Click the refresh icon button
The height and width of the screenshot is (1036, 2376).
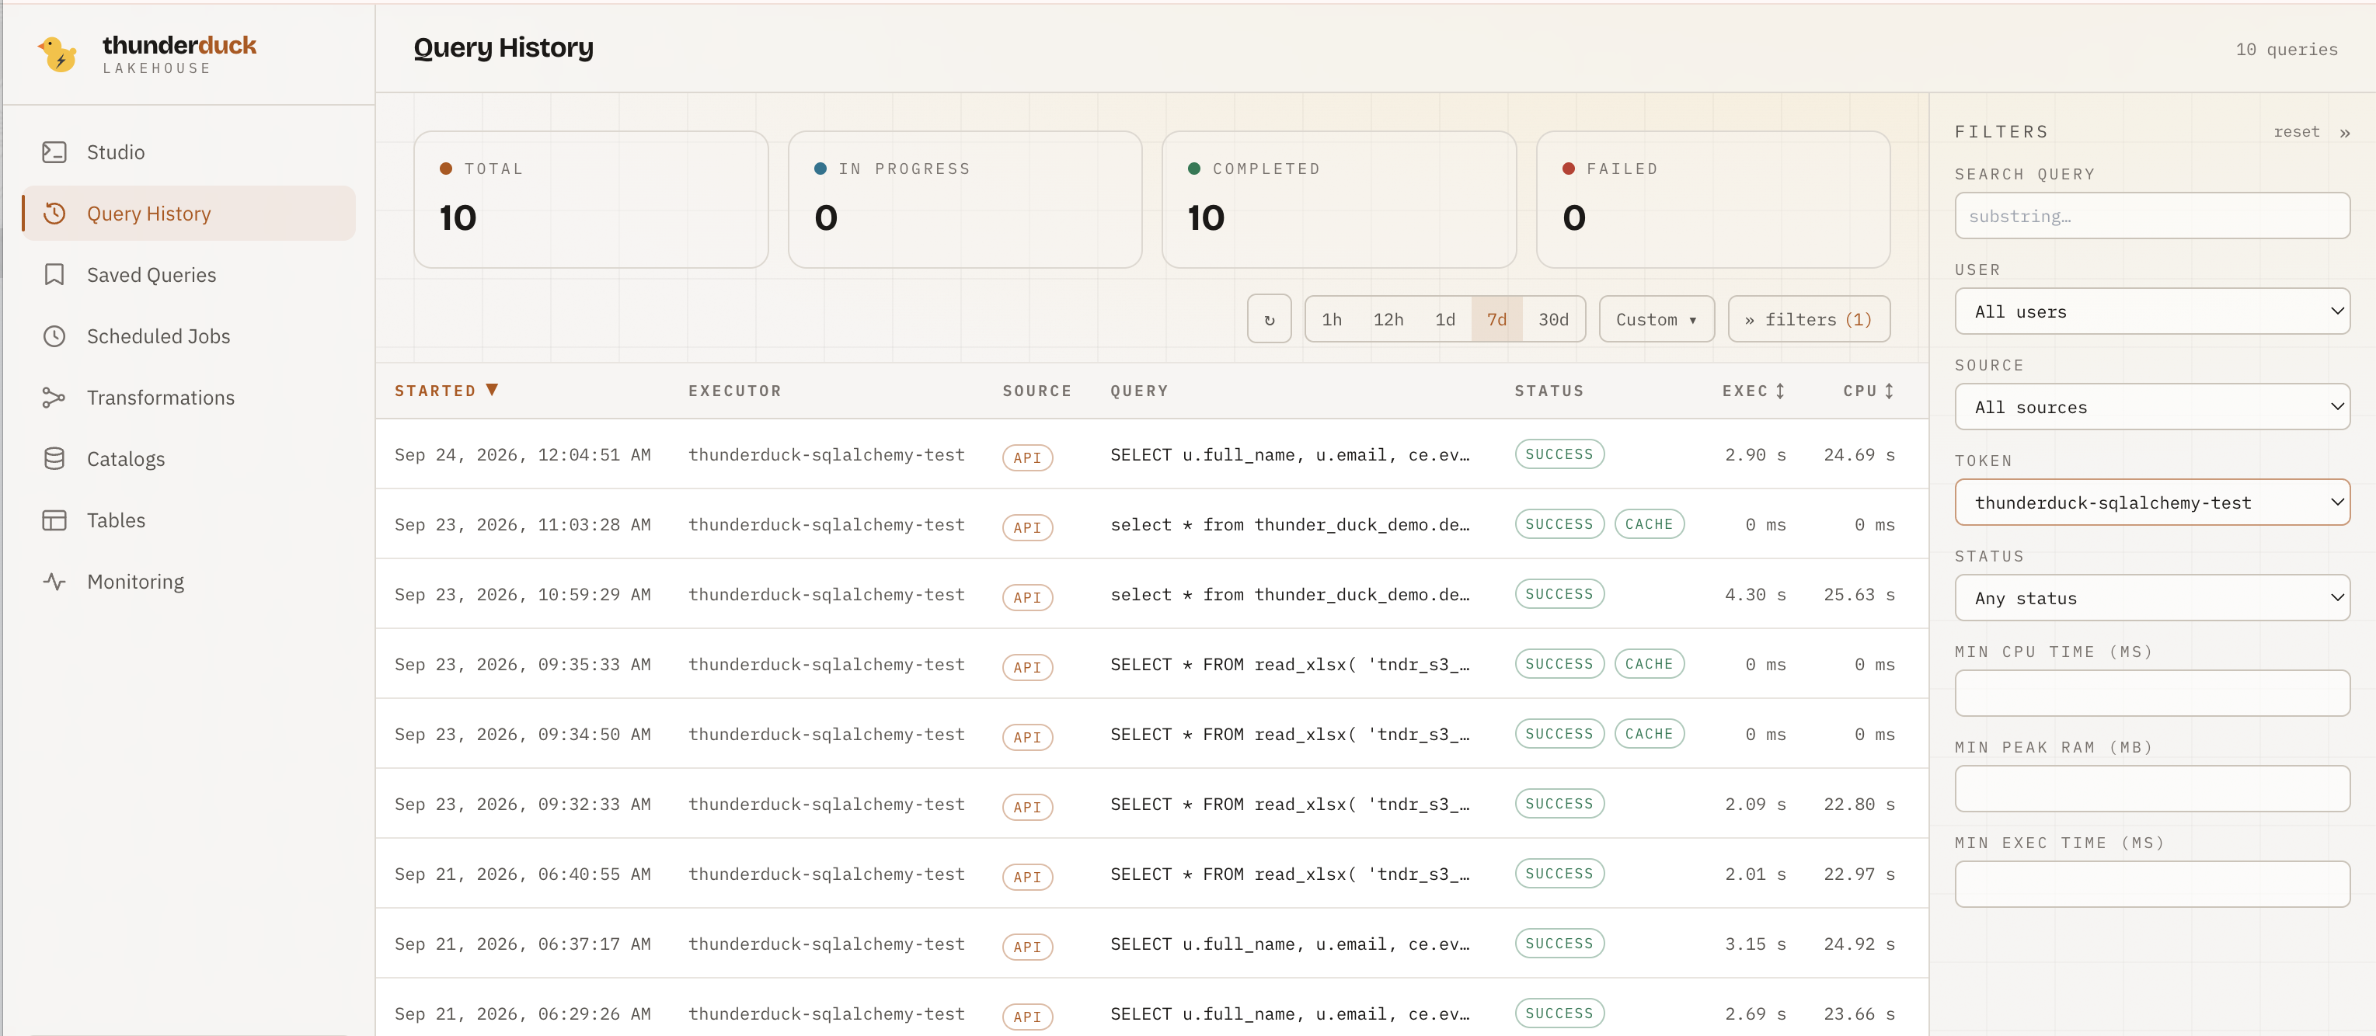(1269, 319)
